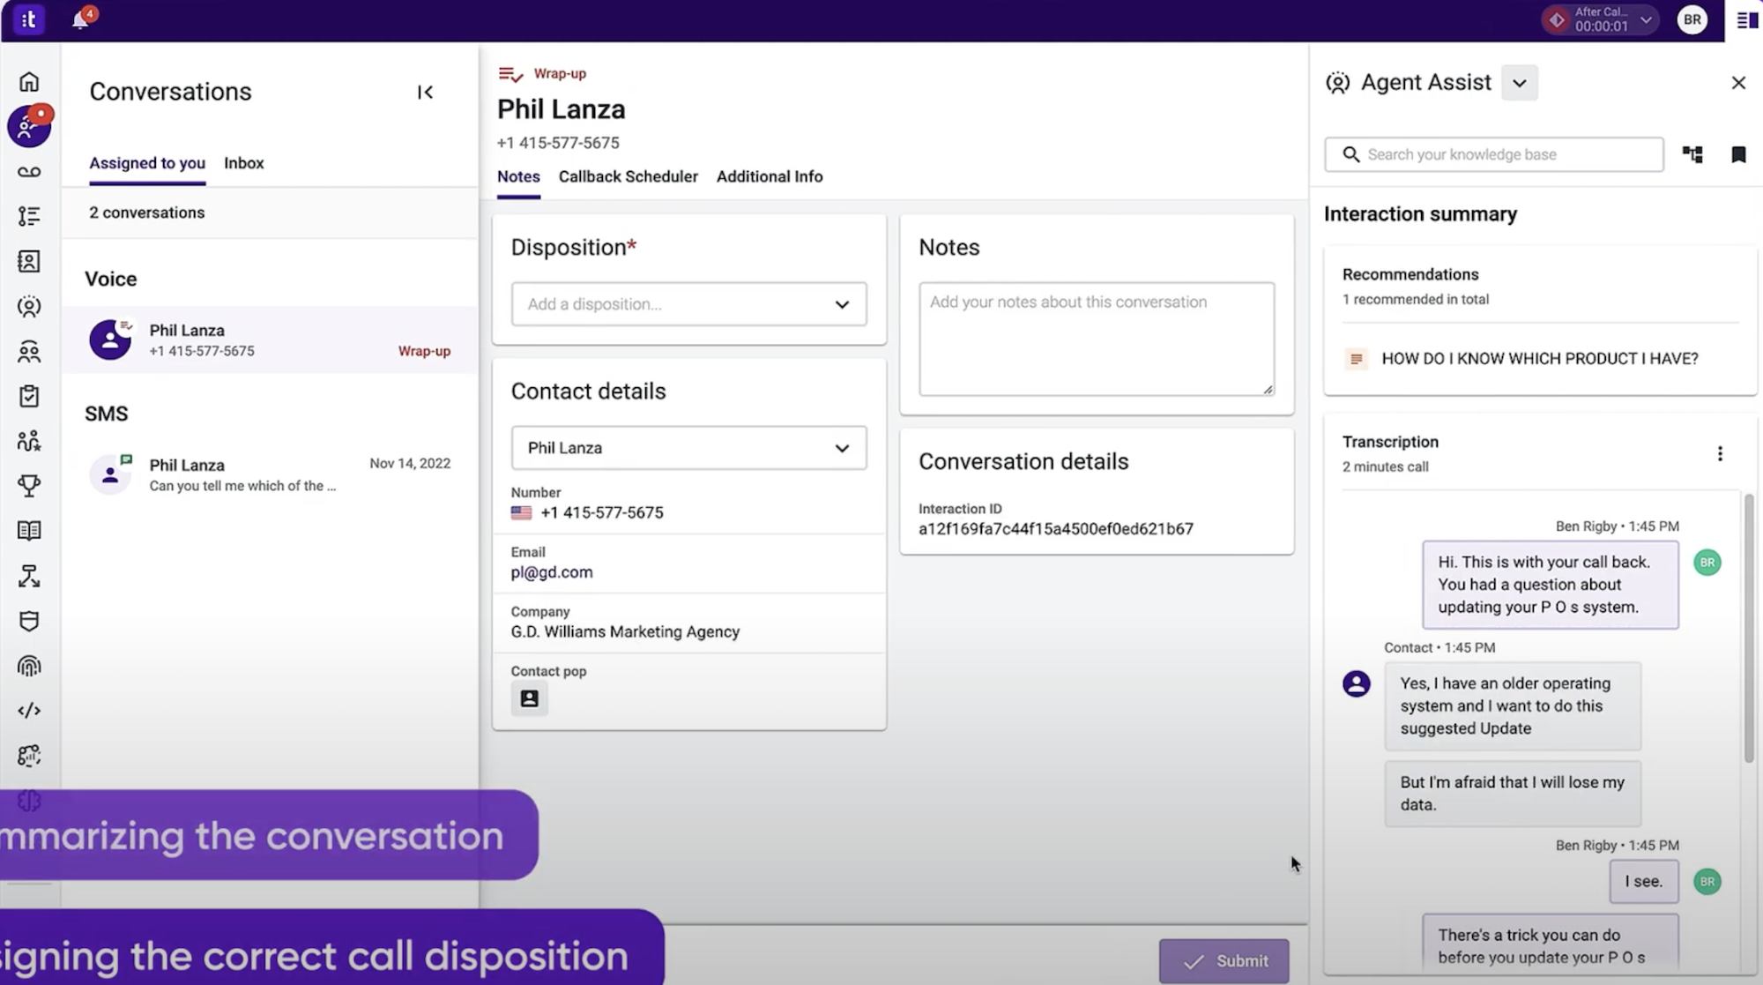The image size is (1763, 985).
Task: Open the Additional Info tab
Action: click(770, 176)
